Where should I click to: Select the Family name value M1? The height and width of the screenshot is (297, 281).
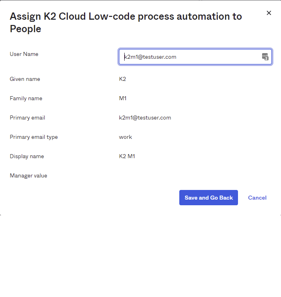coord(123,98)
